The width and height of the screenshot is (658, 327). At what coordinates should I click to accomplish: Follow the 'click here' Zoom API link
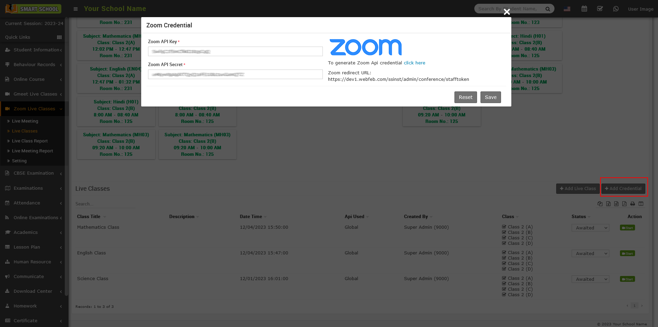(414, 63)
